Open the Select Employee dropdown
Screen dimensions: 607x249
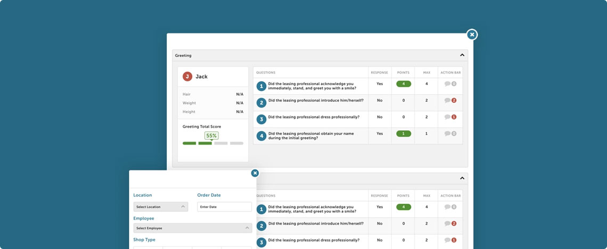pos(192,228)
